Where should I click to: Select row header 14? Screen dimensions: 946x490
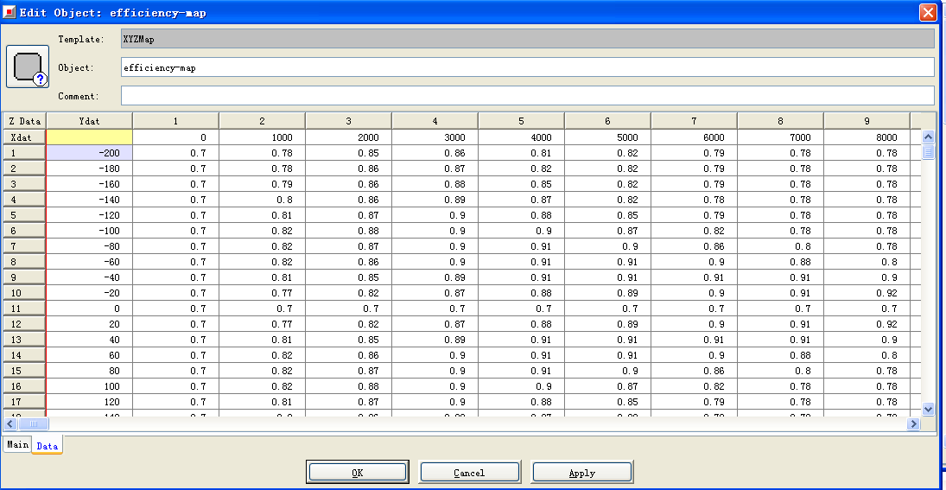coord(25,355)
